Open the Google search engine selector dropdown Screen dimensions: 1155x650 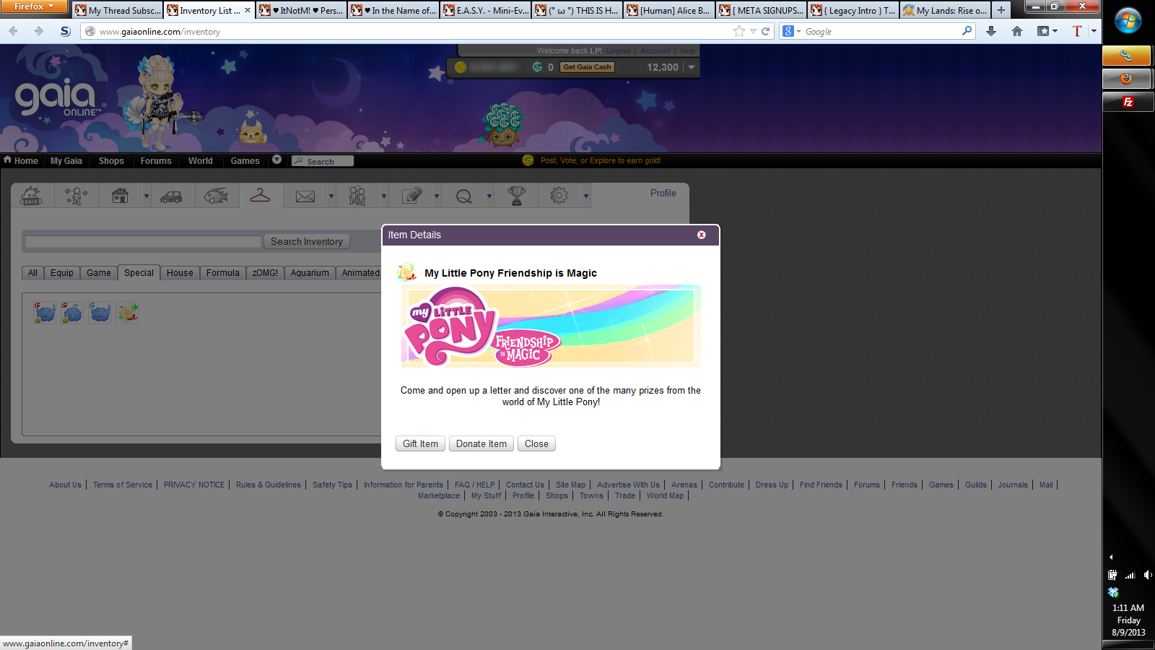click(792, 31)
